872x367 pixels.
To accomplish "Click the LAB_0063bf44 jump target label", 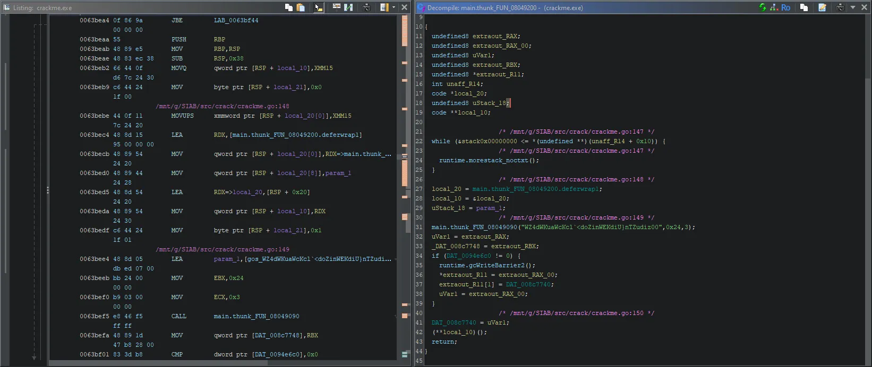I will point(236,20).
